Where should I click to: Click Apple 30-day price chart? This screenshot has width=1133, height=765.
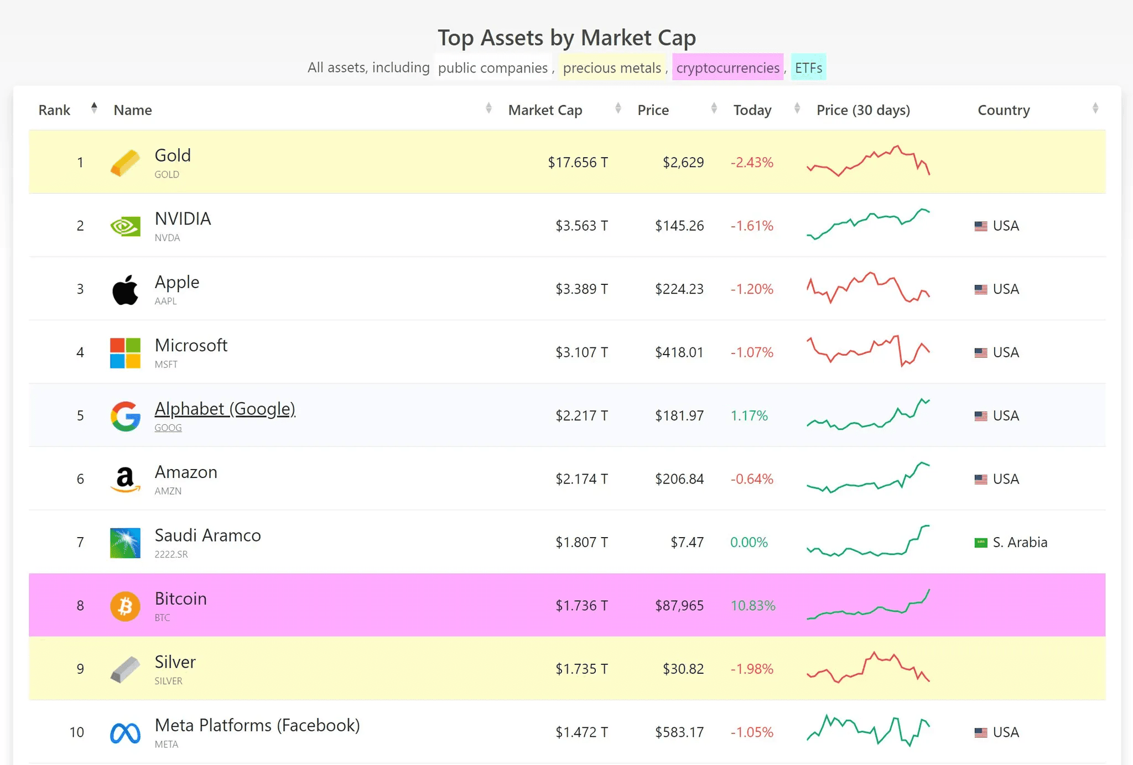coord(868,288)
